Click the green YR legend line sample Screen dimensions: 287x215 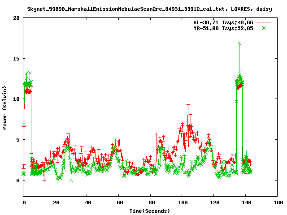264,28
